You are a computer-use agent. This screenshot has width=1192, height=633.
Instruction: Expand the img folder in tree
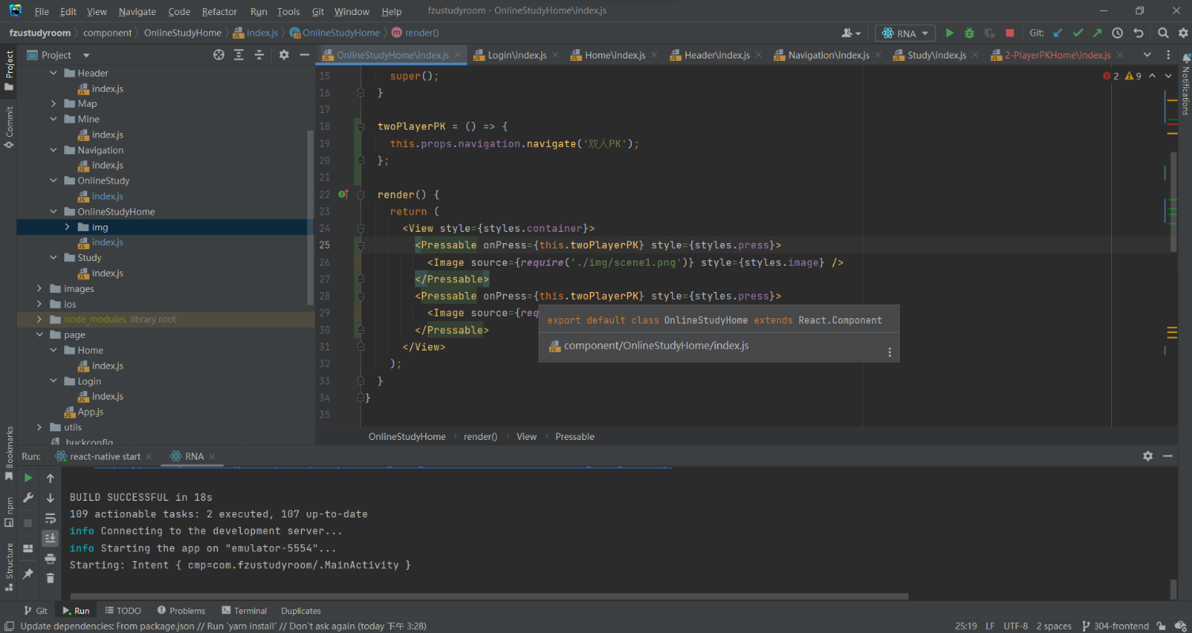(68, 227)
